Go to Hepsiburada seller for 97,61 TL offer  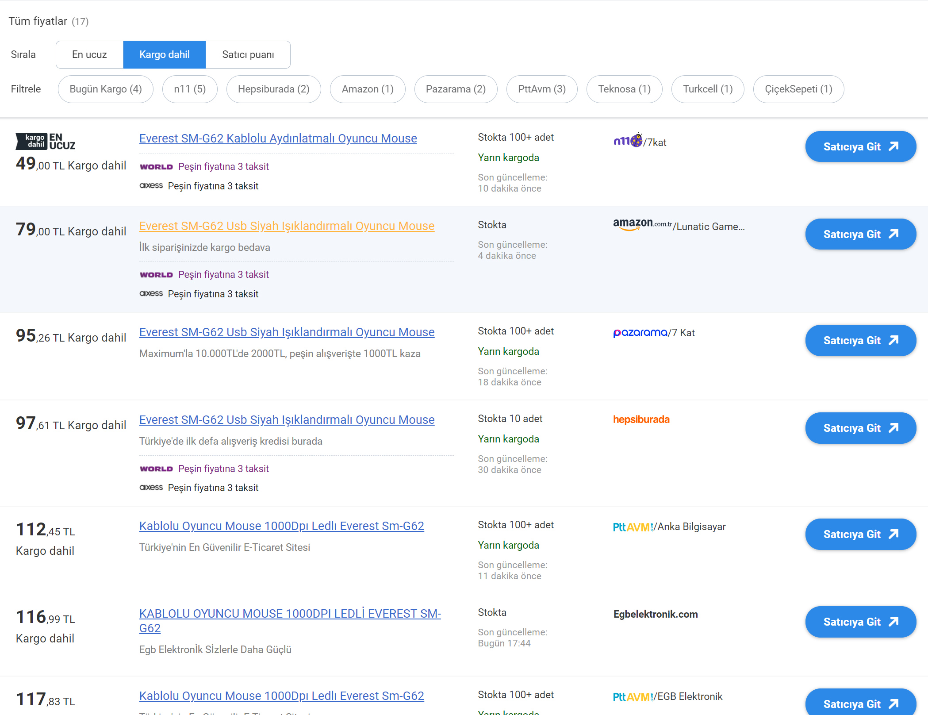click(860, 428)
